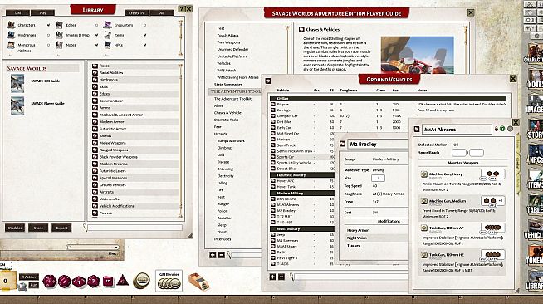543x304 pixels.
Task: Select the Create PC tab in Library
Action: (x=136, y=12)
